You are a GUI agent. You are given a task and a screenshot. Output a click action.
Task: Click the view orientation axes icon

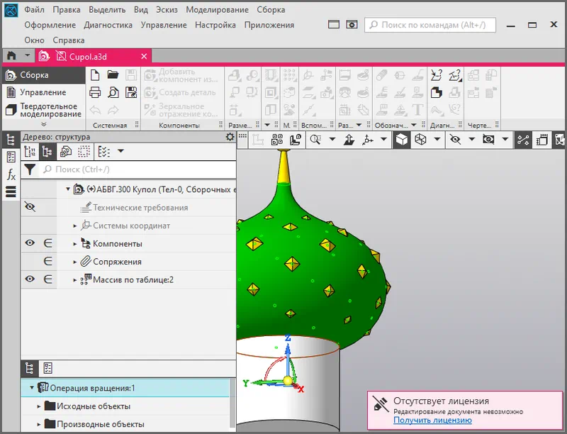click(368, 140)
